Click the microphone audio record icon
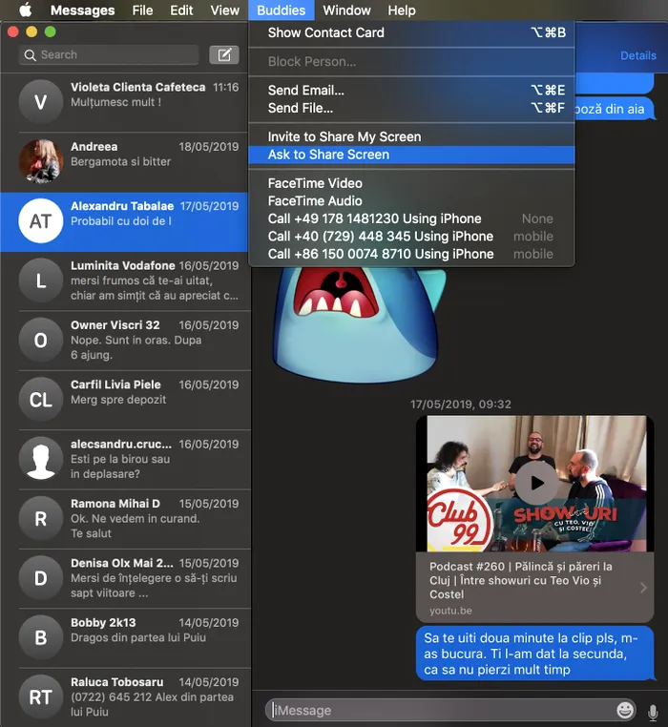Viewport: 668px width, 727px height. click(x=653, y=712)
